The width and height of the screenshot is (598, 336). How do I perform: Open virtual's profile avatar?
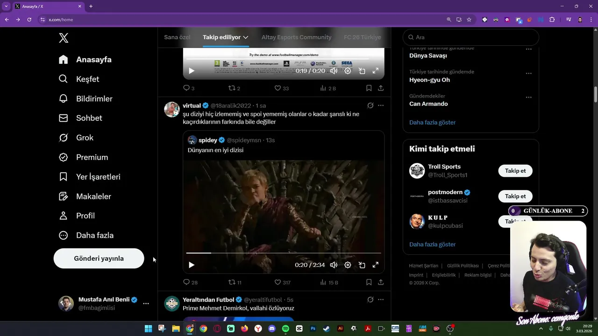(x=172, y=109)
